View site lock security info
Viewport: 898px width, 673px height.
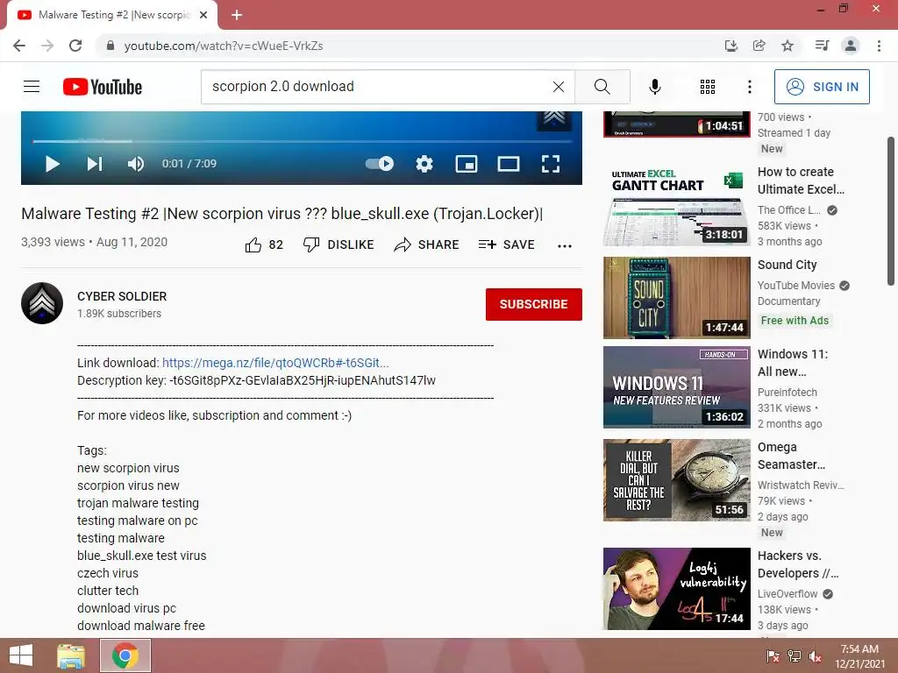110,46
